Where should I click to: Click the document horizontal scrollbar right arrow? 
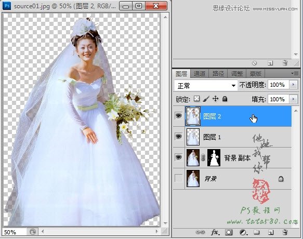click(157, 231)
